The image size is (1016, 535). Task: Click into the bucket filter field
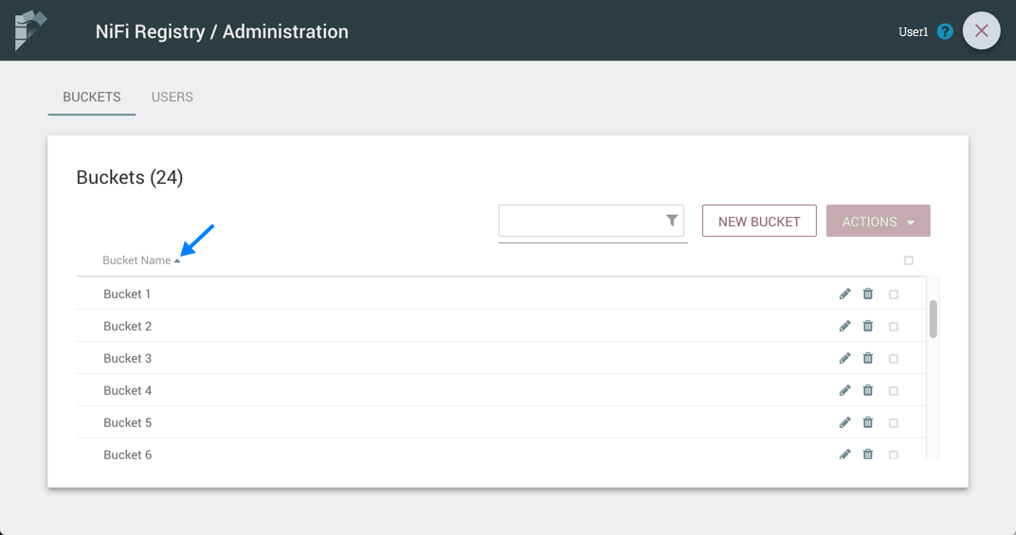(x=580, y=221)
